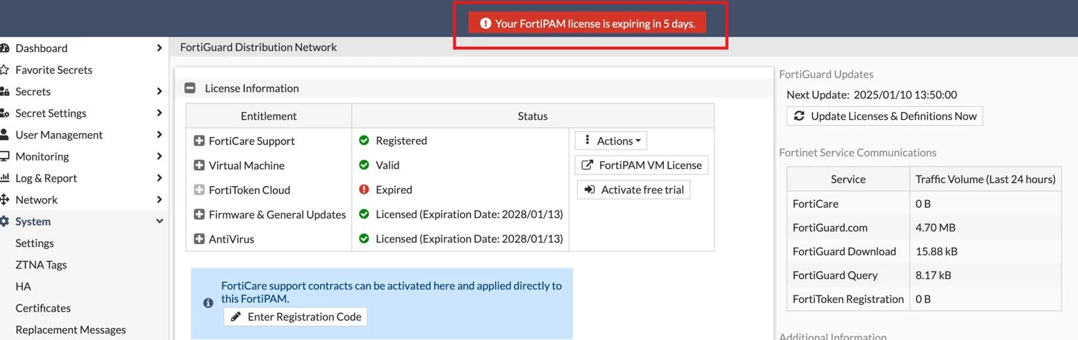1078x340 pixels.
Task: Click the check icon on Firmware status row
Action: 364,214
